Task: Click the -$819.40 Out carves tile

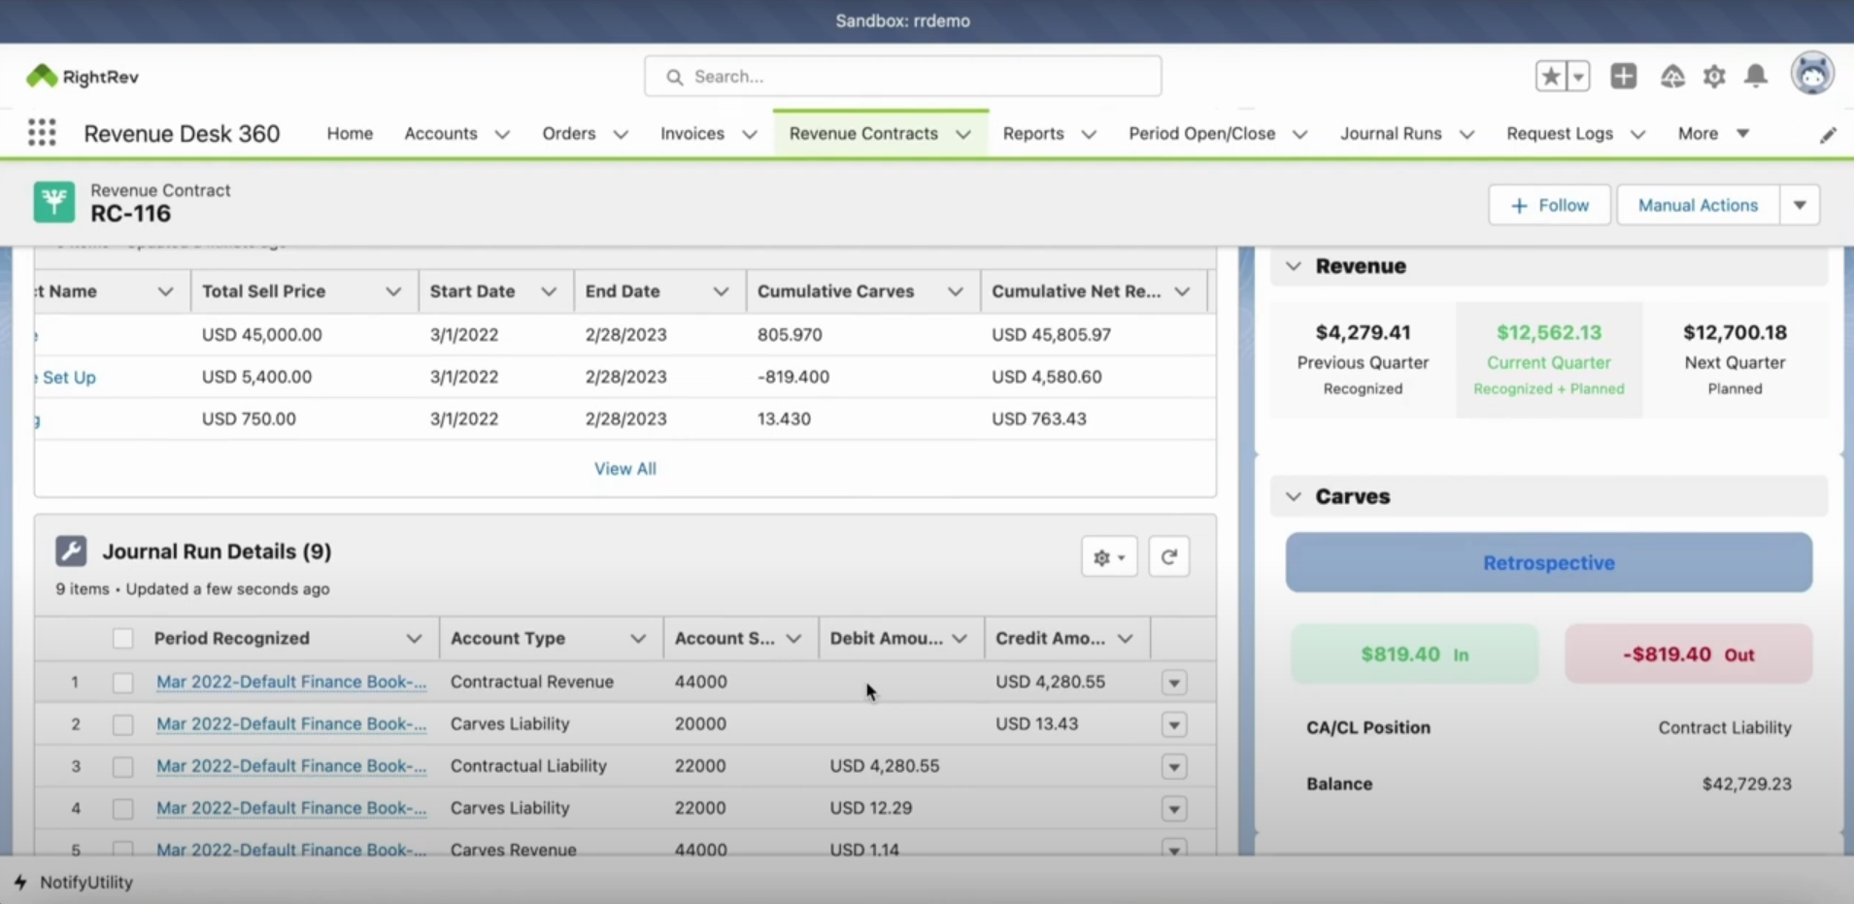Action: 1688,654
